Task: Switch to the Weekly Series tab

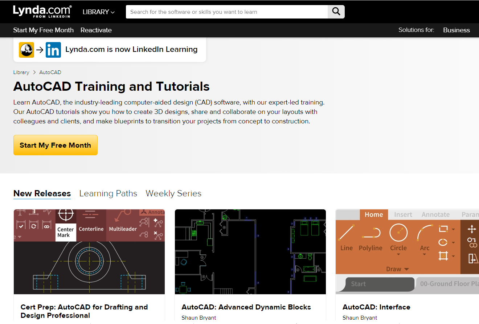Action: click(x=173, y=193)
